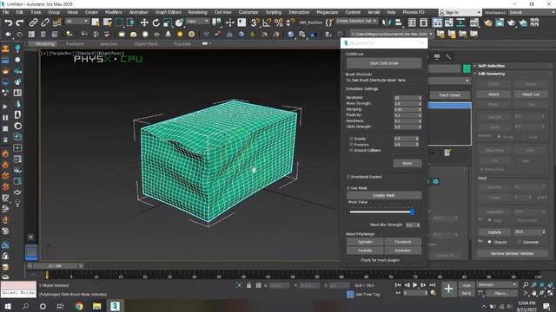This screenshot has height=312, width=556.
Task: Enable the Ground Collision checkbox
Action: coord(351,150)
